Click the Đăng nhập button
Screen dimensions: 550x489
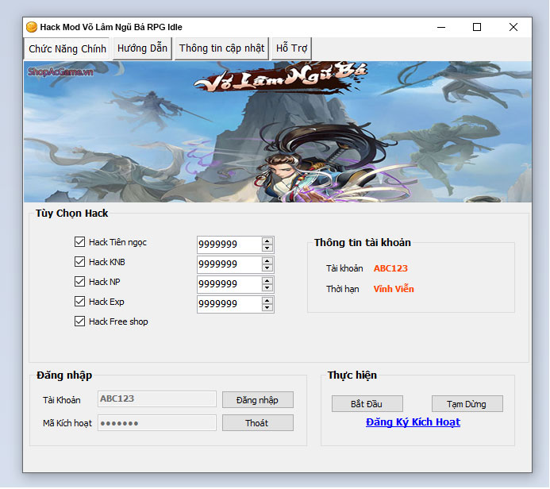click(x=257, y=400)
